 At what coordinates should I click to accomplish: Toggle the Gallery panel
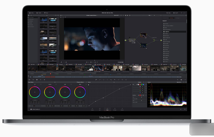tap(31, 13)
